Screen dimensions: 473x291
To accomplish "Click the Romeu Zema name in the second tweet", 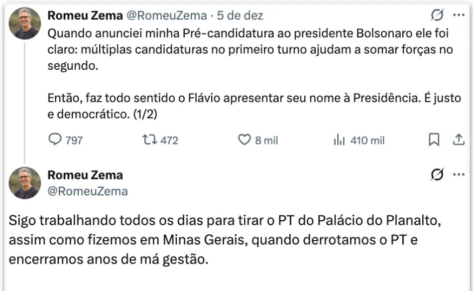I will [85, 175].
